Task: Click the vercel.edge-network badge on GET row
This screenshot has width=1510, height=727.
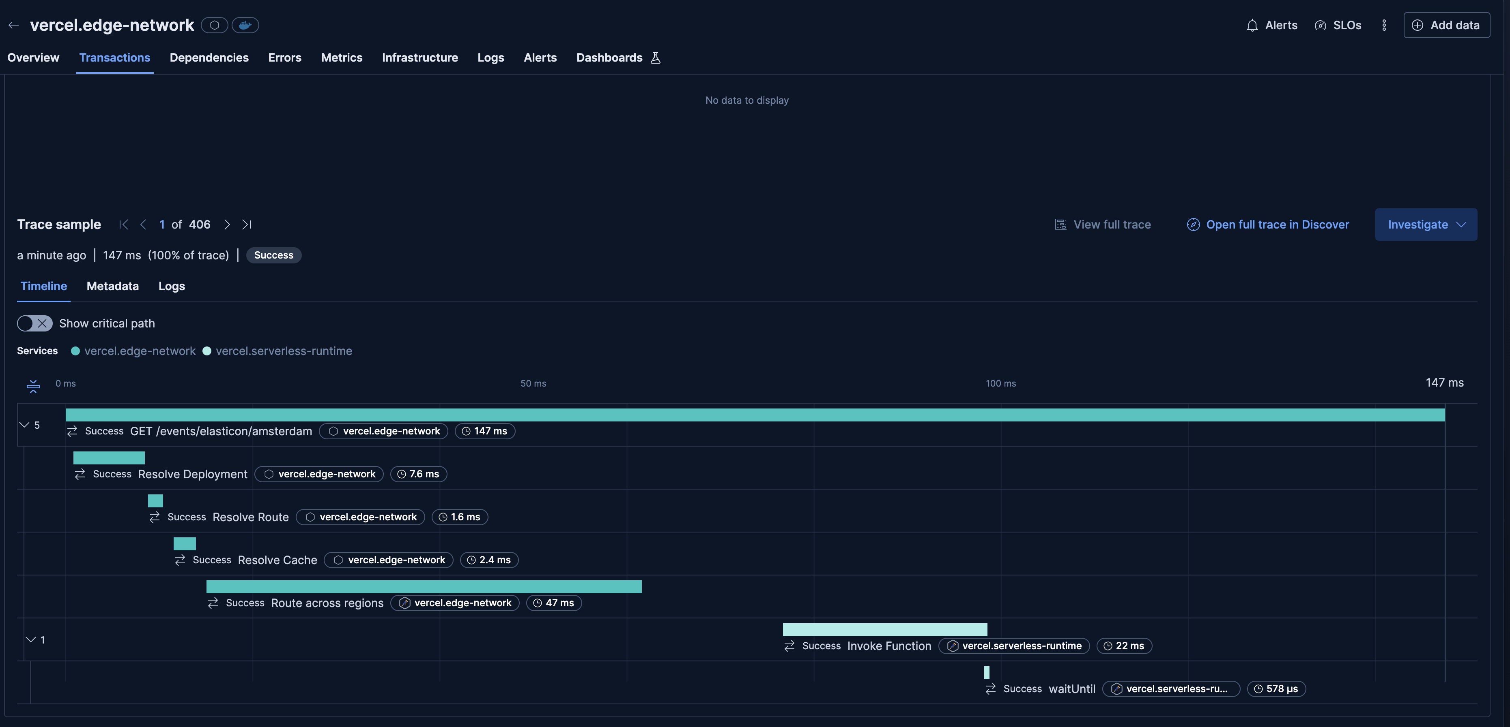Action: click(x=384, y=432)
